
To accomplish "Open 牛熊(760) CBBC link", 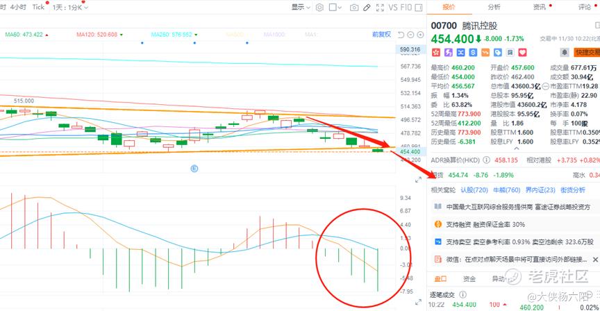I will tap(507, 190).
